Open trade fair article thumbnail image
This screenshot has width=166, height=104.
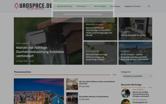point(72,98)
